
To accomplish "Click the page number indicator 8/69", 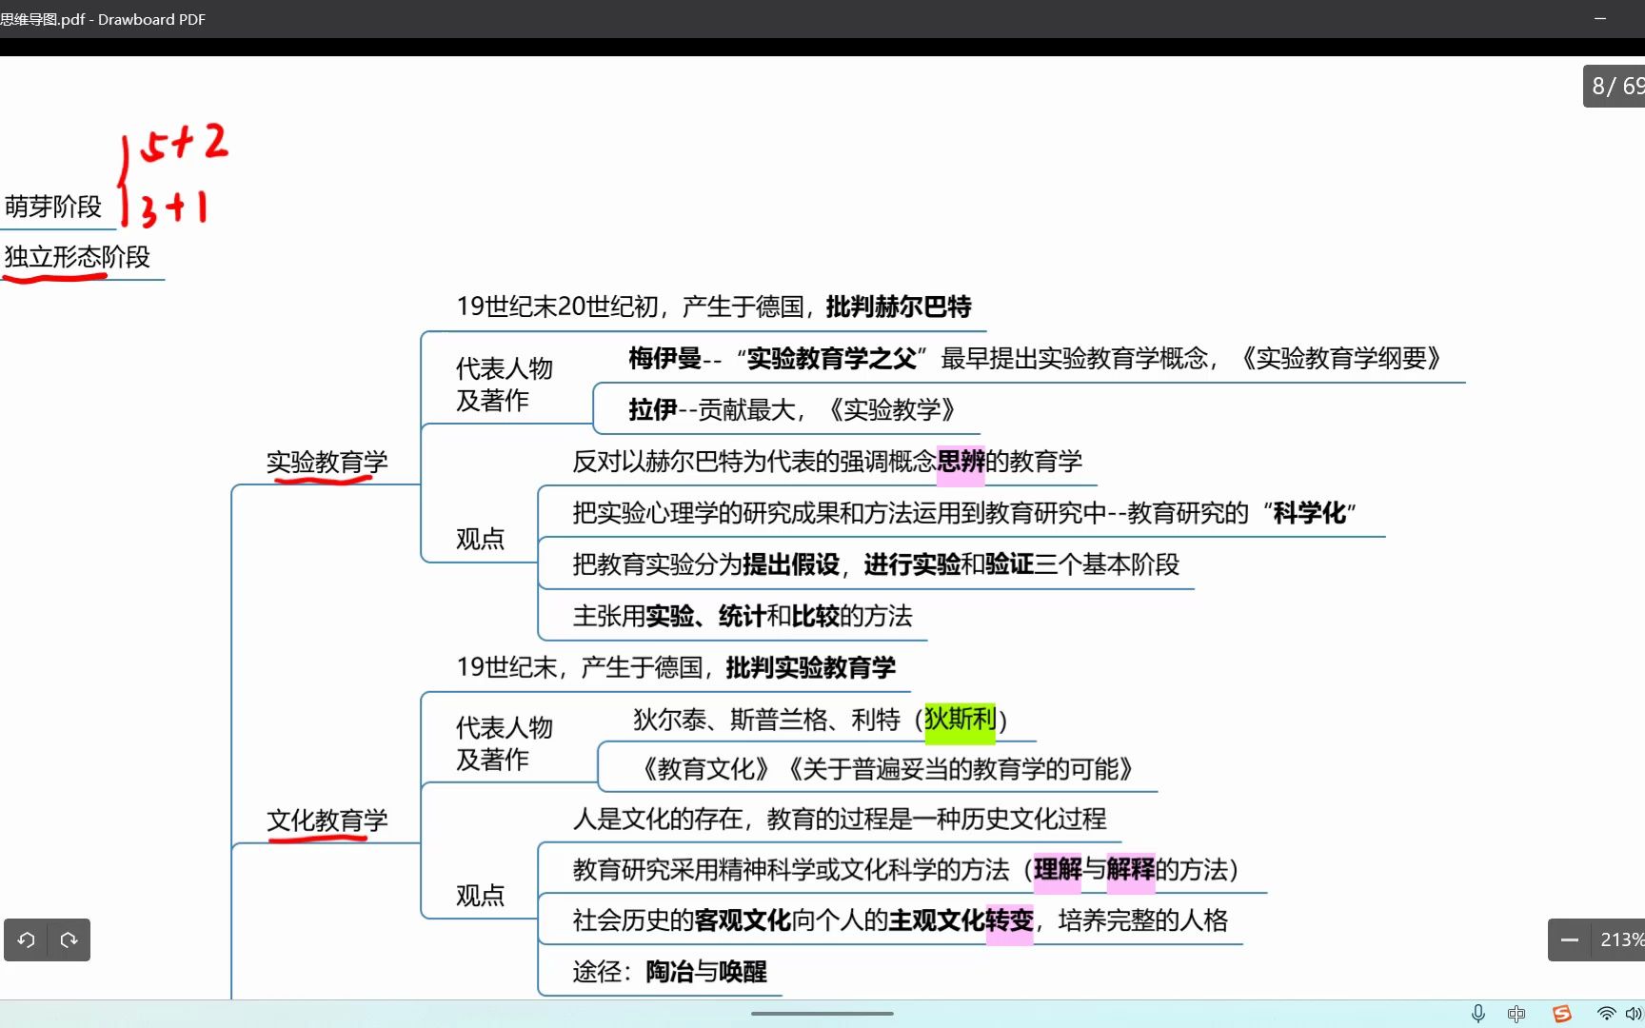I will 1616,86.
